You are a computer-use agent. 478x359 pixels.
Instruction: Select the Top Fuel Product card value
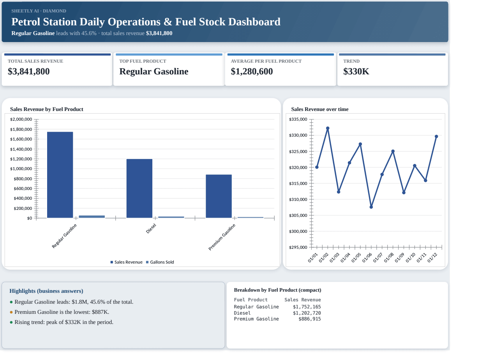click(x=154, y=72)
